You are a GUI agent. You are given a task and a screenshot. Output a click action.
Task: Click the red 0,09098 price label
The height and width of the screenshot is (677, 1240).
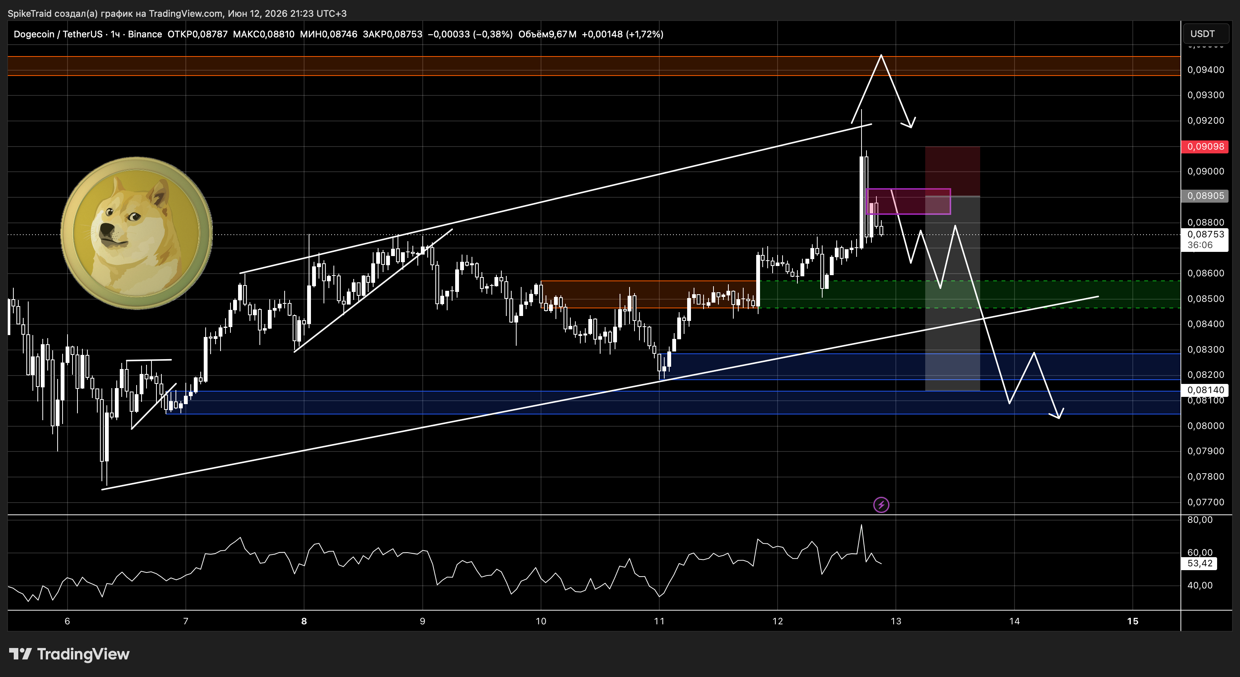point(1205,147)
